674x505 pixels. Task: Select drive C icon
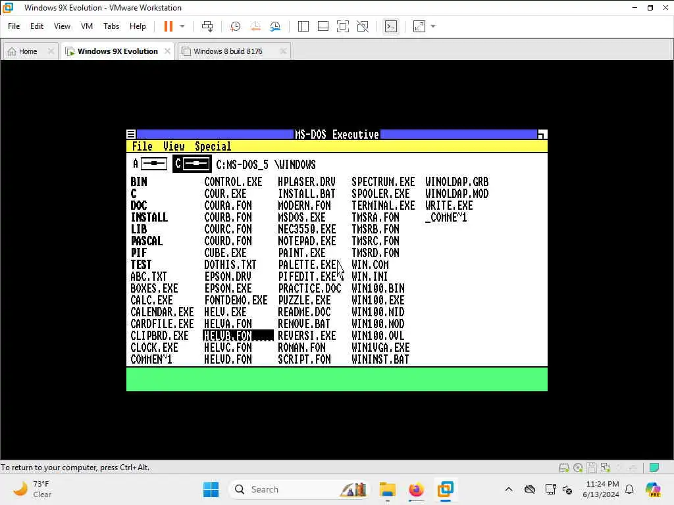point(192,164)
